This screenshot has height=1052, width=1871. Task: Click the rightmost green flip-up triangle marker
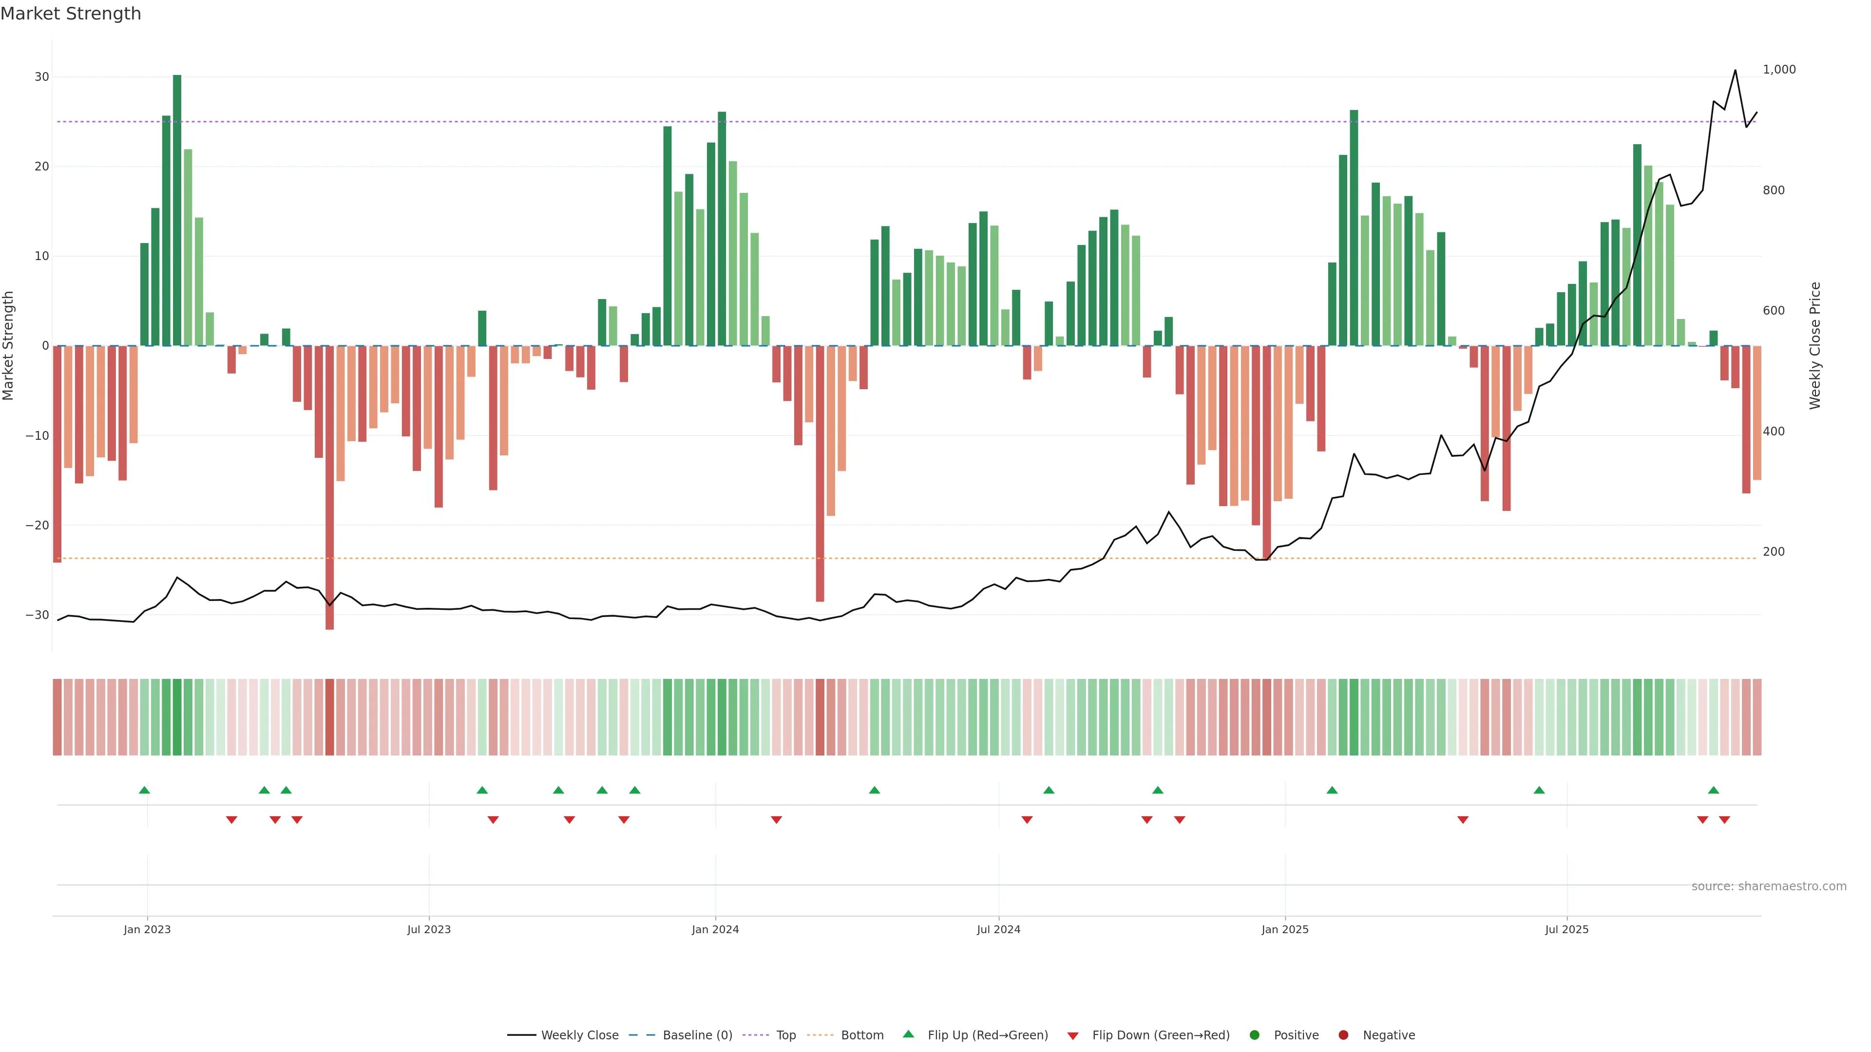click(x=1714, y=790)
